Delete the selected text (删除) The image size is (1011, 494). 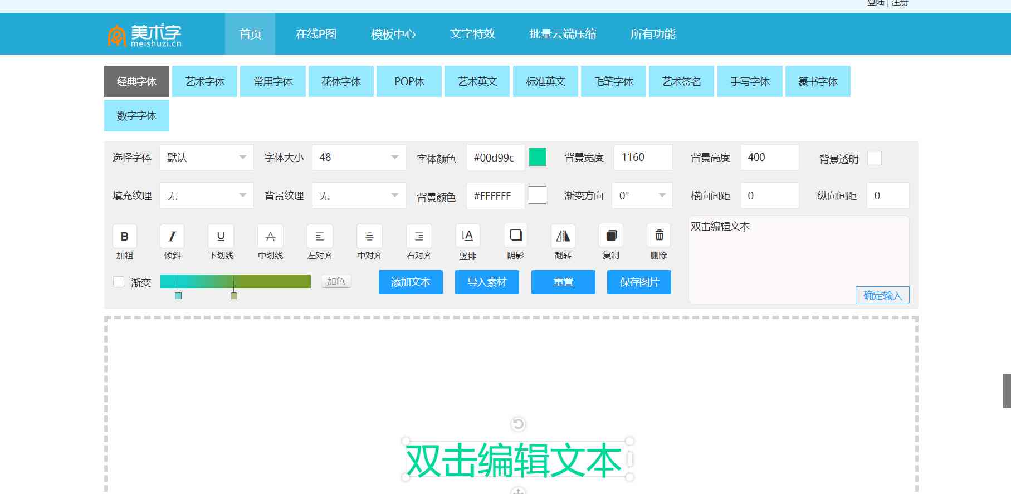(659, 236)
